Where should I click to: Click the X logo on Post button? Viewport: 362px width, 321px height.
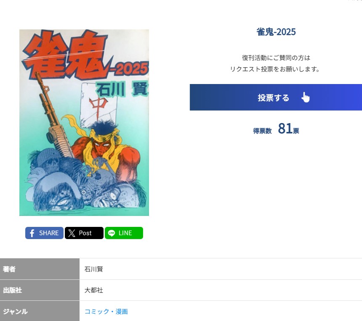tap(72, 233)
